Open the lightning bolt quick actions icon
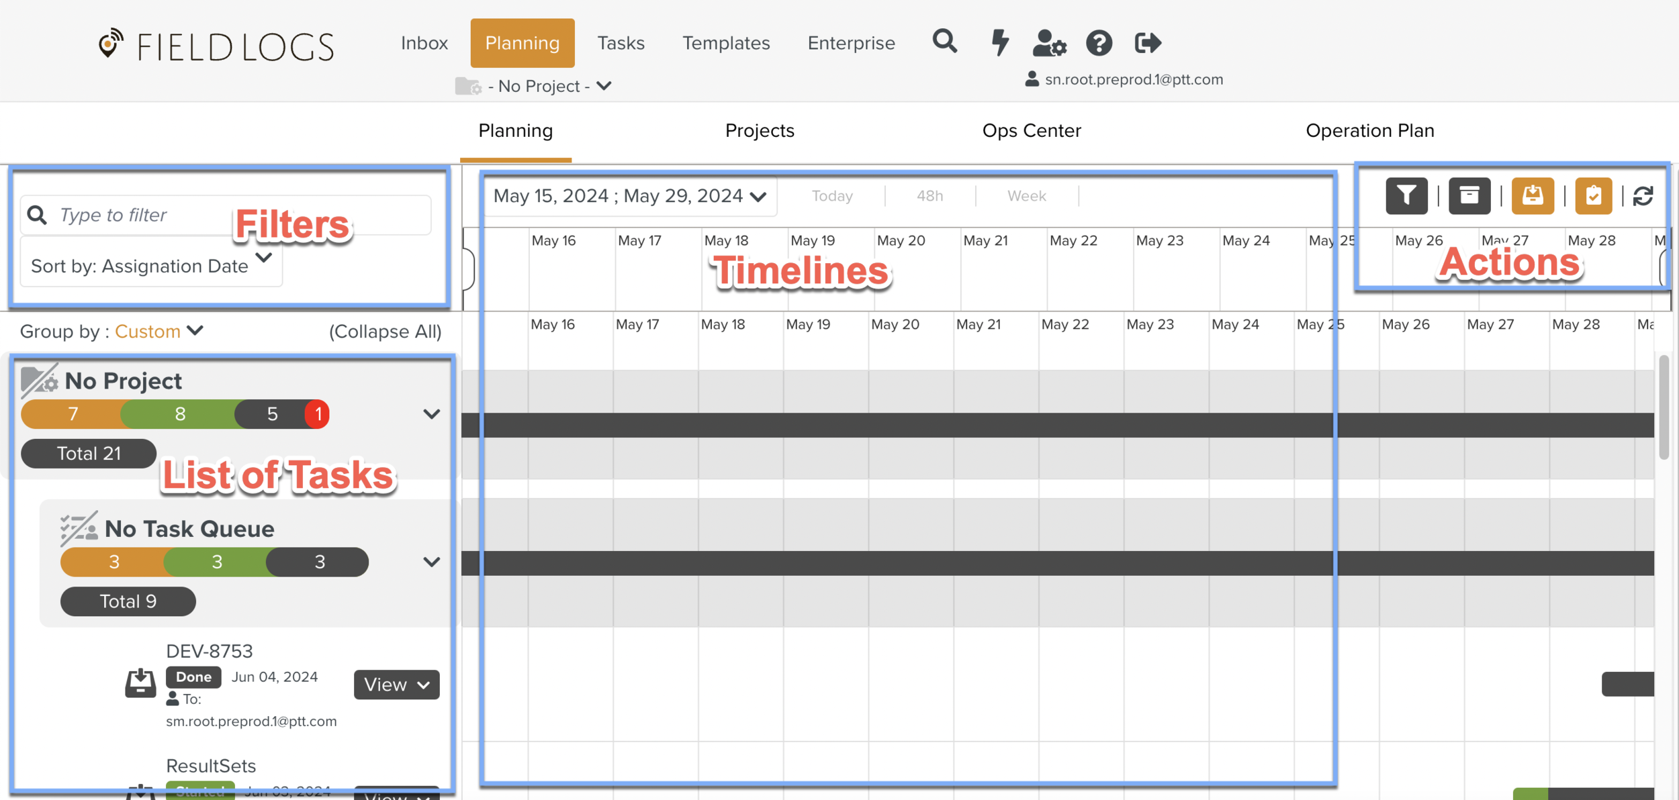 pos(1000,42)
